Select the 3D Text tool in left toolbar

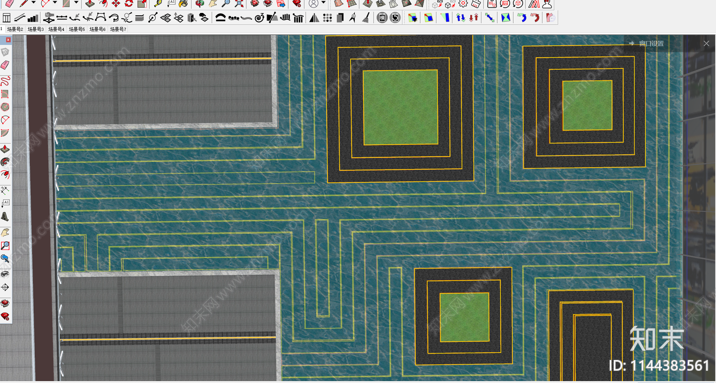coord(5,217)
